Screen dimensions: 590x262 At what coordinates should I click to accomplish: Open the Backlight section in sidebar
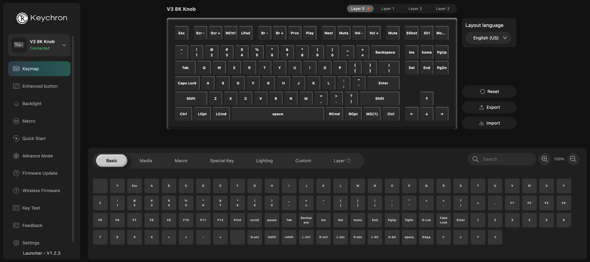32,104
